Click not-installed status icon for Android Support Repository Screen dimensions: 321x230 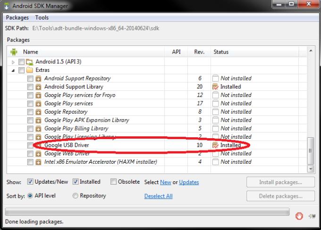(215, 79)
